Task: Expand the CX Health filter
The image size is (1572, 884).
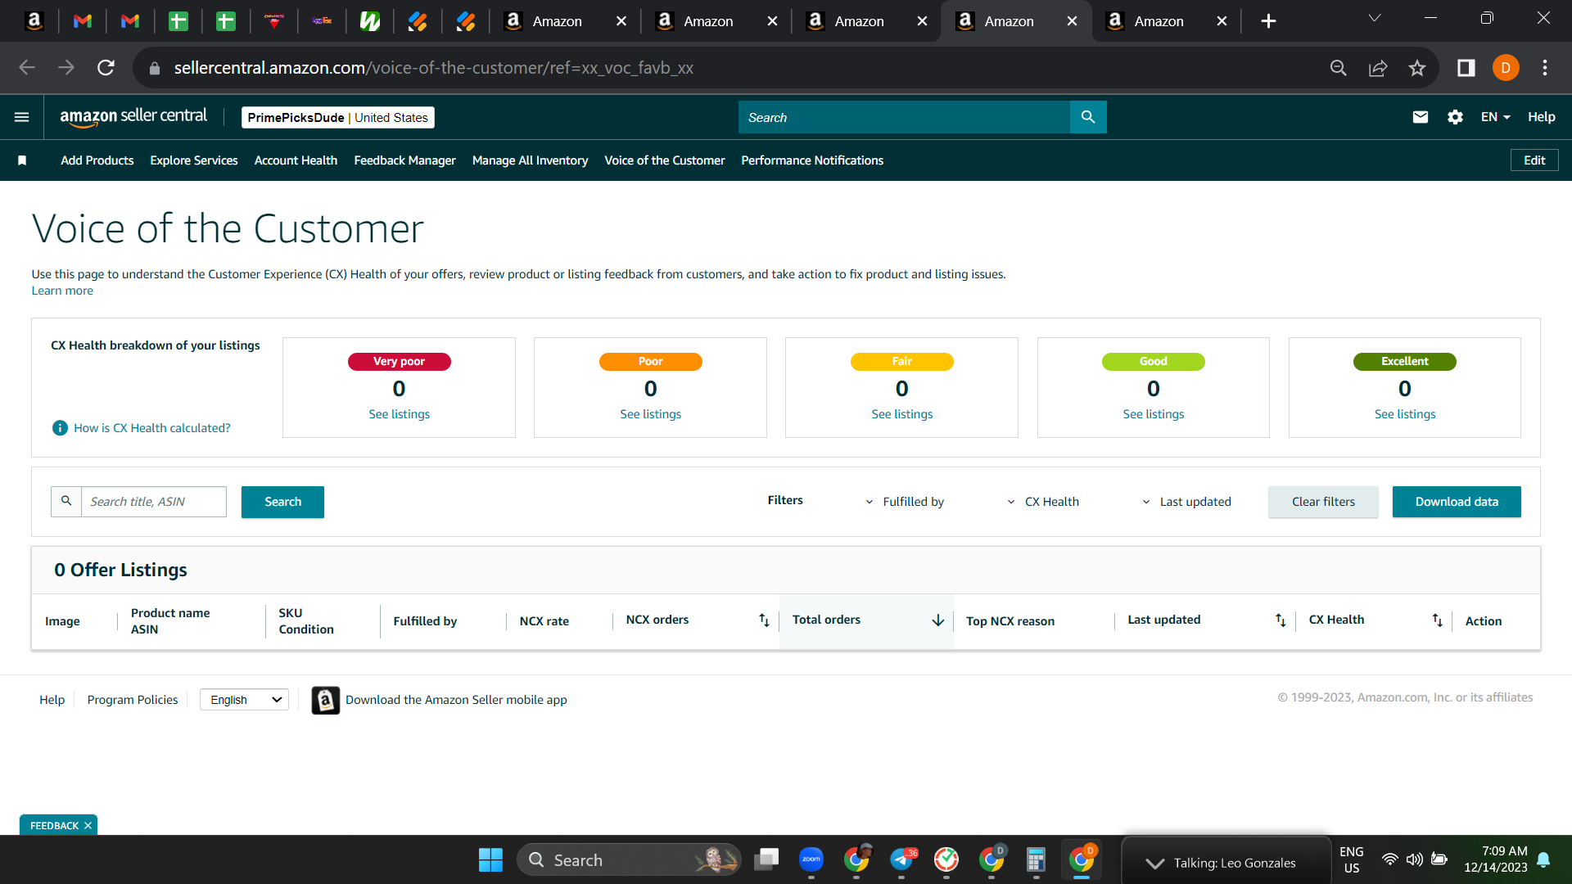Action: [x=1043, y=502]
